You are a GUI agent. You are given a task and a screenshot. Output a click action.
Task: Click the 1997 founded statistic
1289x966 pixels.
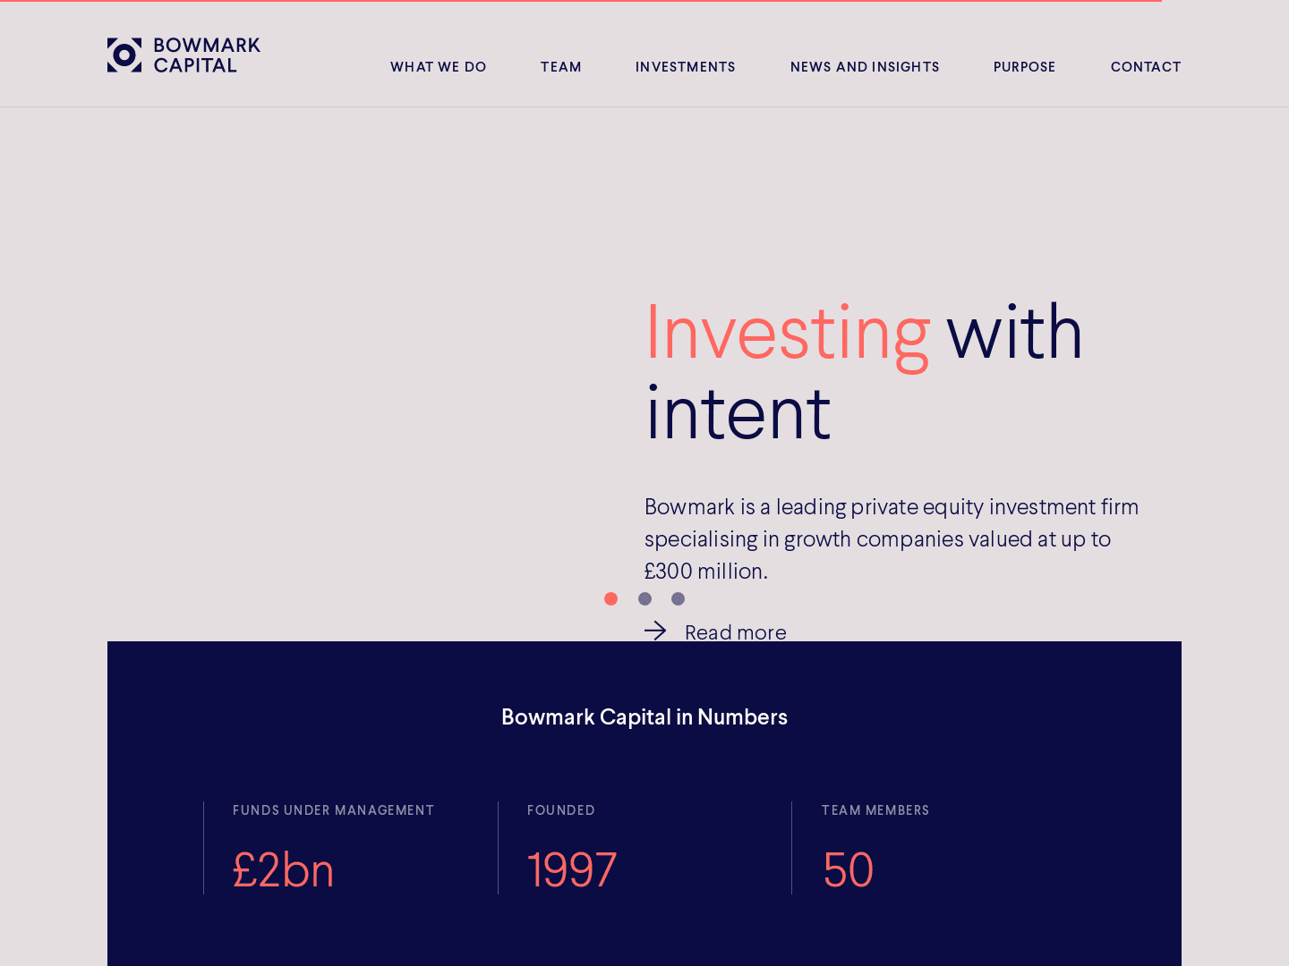coord(572,869)
